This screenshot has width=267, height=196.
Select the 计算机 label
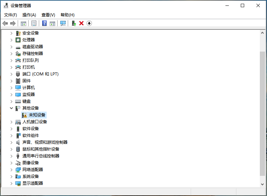[x=29, y=88]
